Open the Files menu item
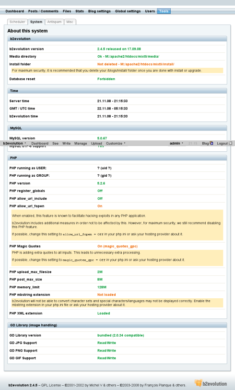 (67, 11)
